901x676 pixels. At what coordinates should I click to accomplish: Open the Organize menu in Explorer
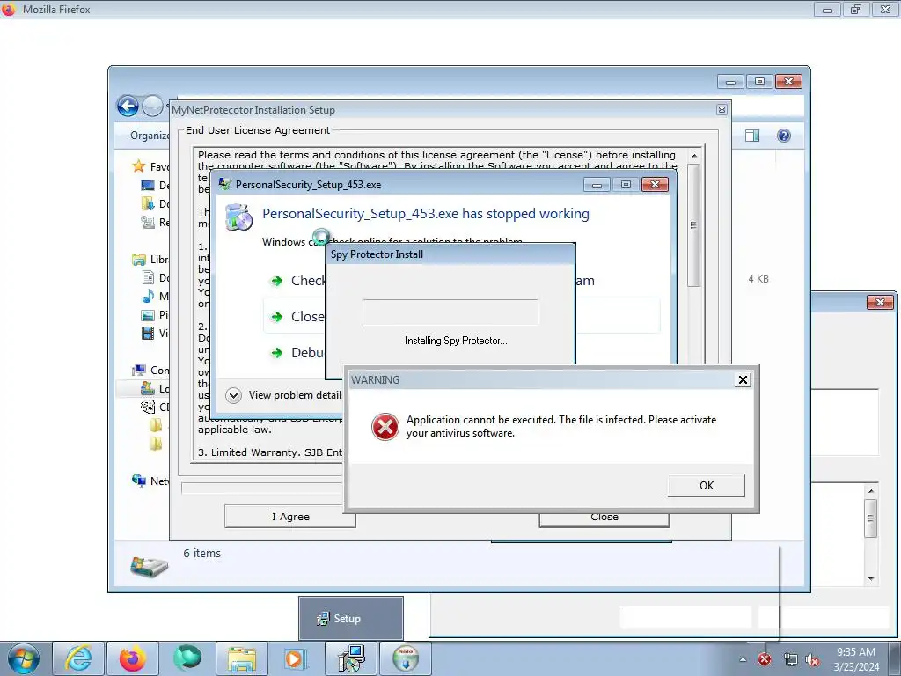tap(150, 136)
